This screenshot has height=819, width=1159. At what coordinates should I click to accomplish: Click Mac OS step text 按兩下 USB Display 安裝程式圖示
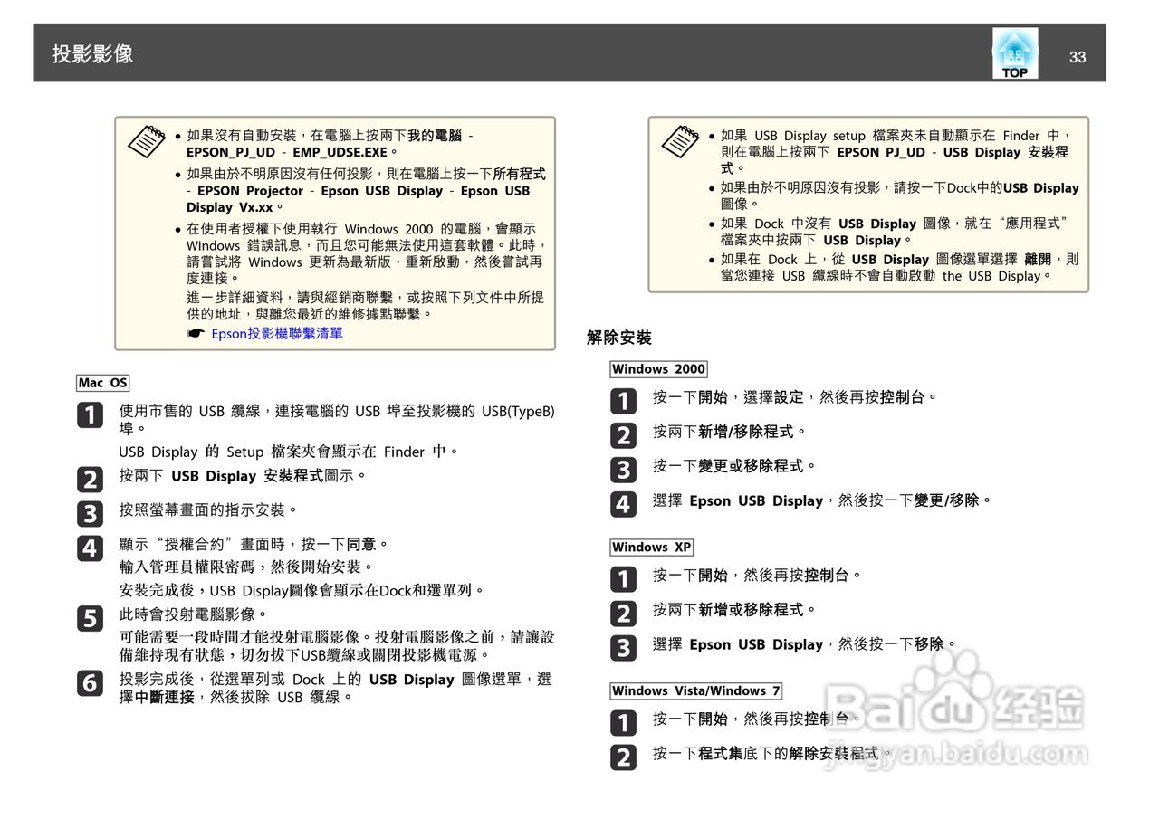point(244,476)
